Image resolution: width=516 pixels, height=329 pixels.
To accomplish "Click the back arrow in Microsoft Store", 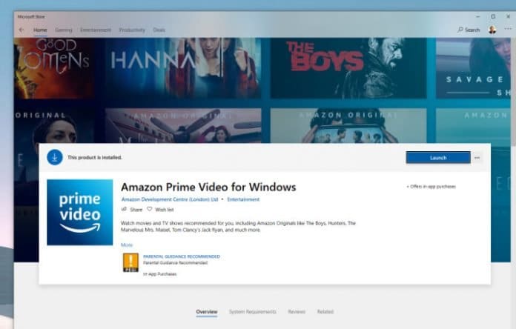I will click(x=21, y=30).
